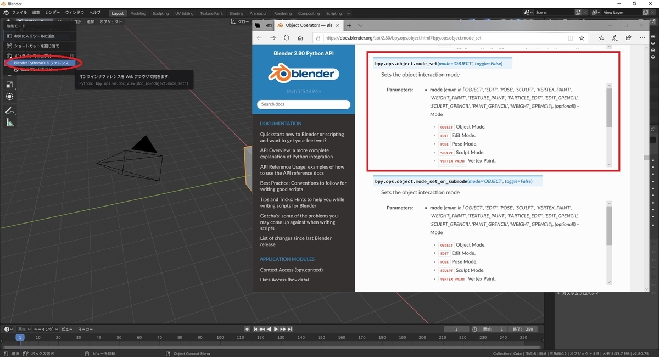This screenshot has width=659, height=357.
Task: Open the マーカー menu in the timeline
Action: [85, 329]
